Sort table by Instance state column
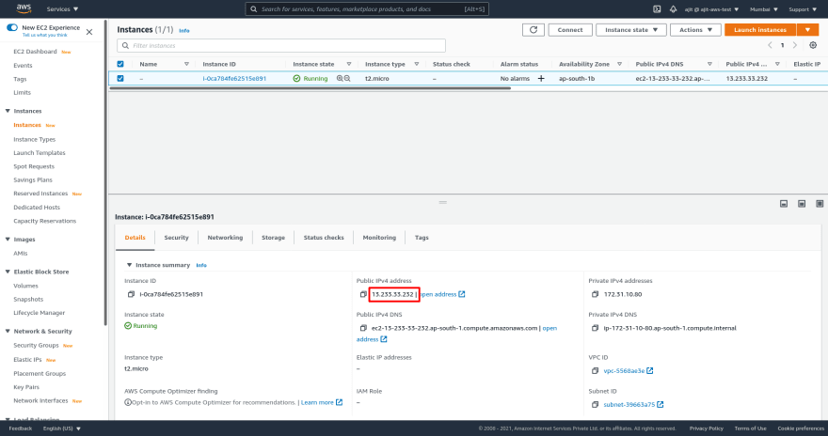828x436 pixels. click(322, 64)
